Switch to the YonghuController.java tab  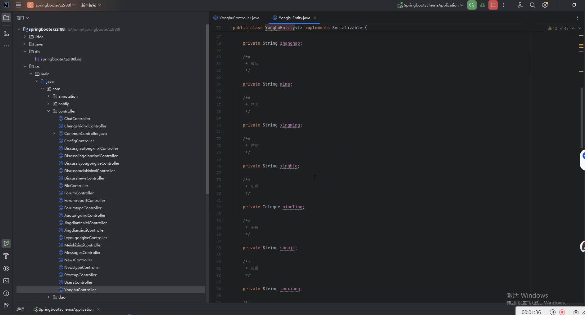(239, 18)
